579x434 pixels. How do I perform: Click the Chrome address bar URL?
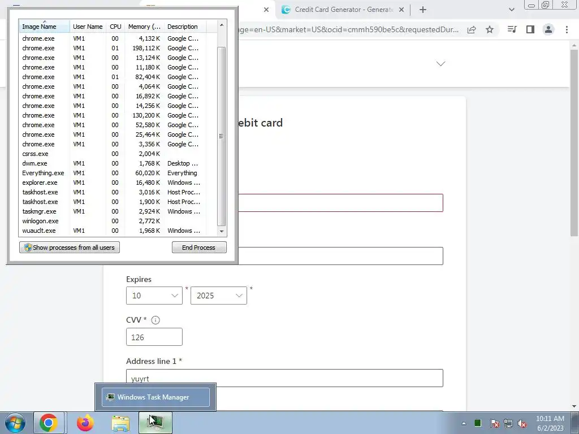tap(349, 29)
